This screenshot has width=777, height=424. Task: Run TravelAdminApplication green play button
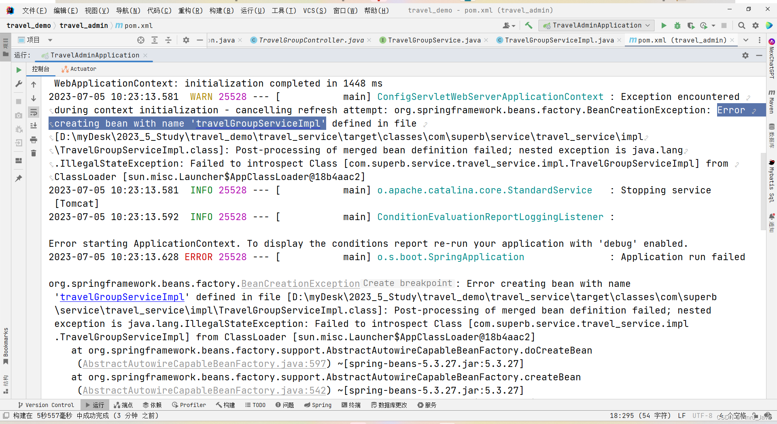click(x=664, y=25)
